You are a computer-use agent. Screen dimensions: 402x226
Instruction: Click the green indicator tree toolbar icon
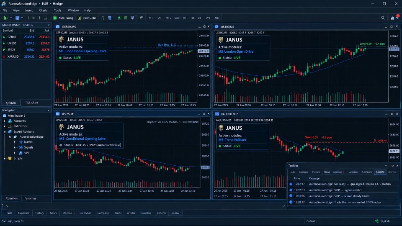tap(119, 18)
